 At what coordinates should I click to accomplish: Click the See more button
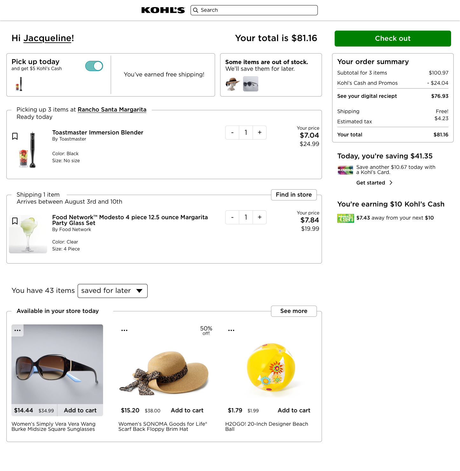[x=294, y=311]
